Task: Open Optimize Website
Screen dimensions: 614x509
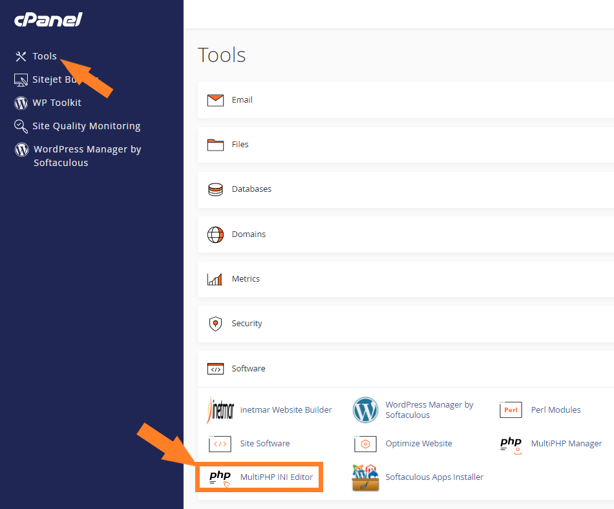Action: [x=419, y=443]
